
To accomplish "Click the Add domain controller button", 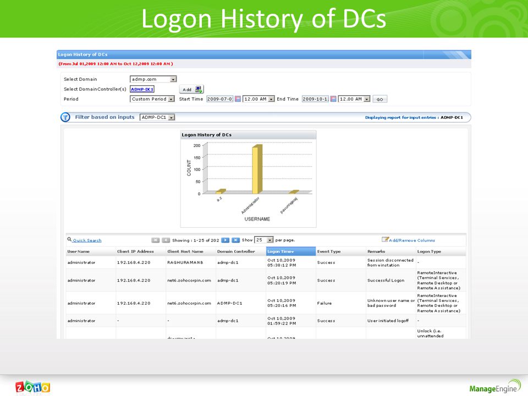I will 191,89.
